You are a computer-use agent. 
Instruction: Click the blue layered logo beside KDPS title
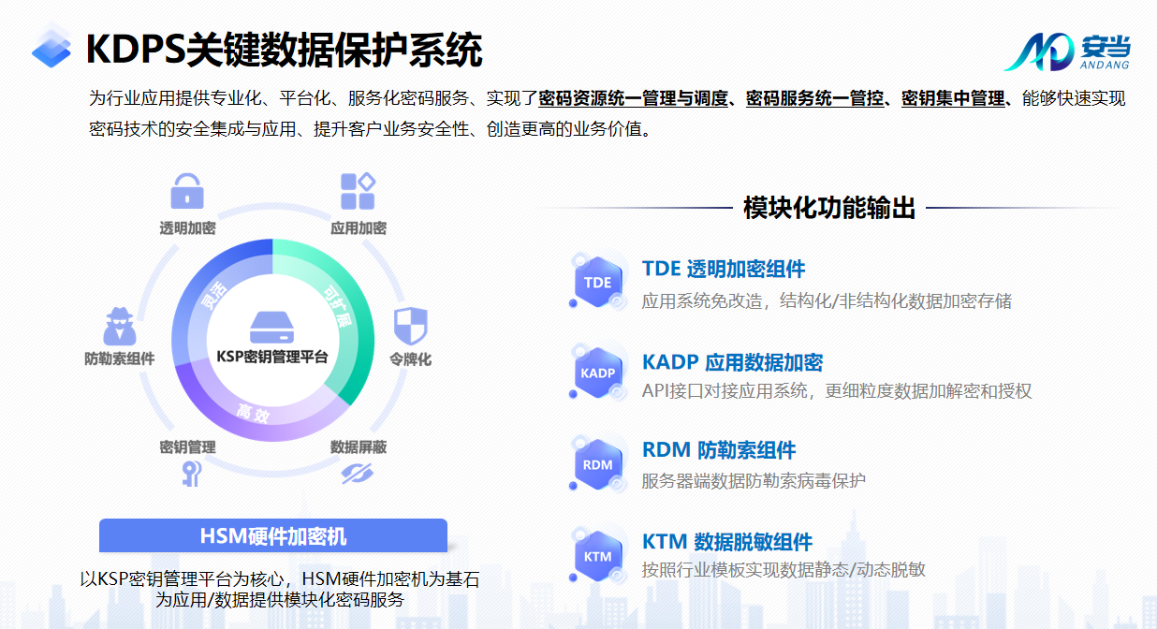pos(51,46)
